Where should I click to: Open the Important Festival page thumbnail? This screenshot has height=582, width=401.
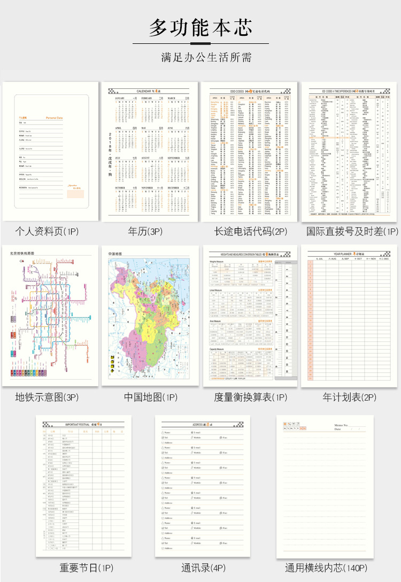(x=83, y=486)
